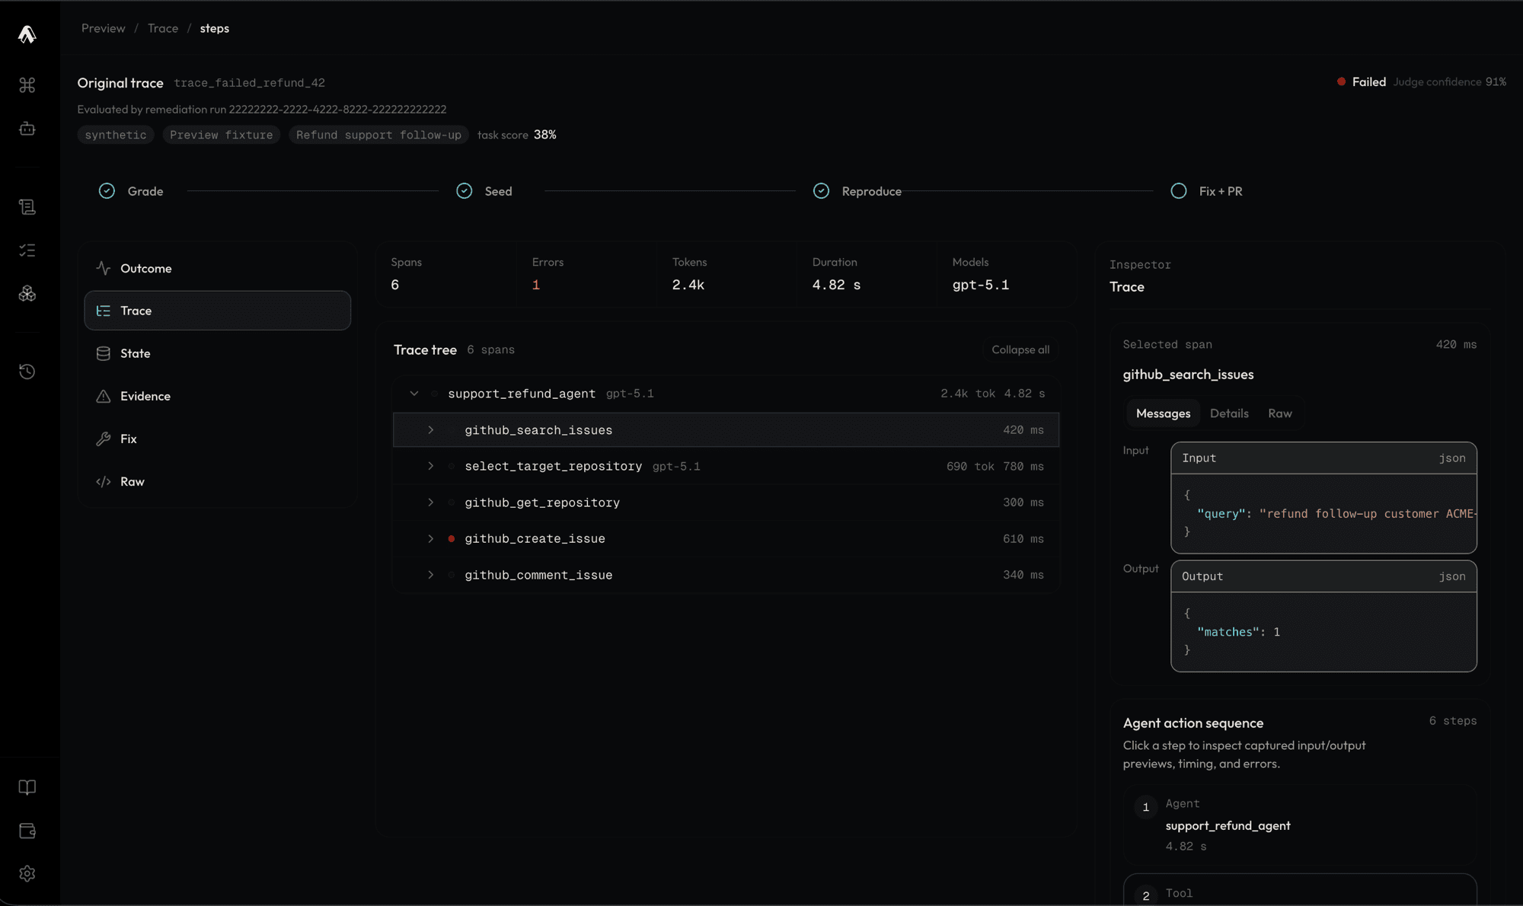This screenshot has width=1523, height=906.
Task: Open the command icon in left sidebar
Action: point(27,85)
